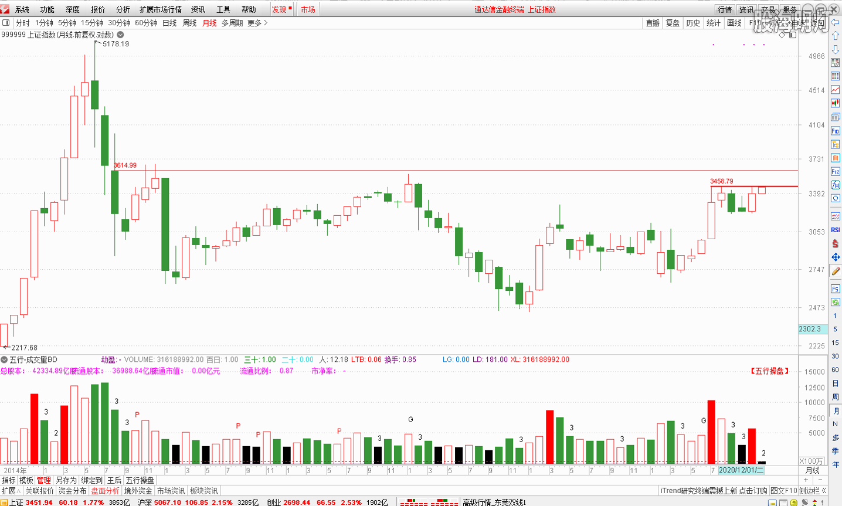Click the blue move-arrows icon
This screenshot has width=842, height=506.
(836, 257)
